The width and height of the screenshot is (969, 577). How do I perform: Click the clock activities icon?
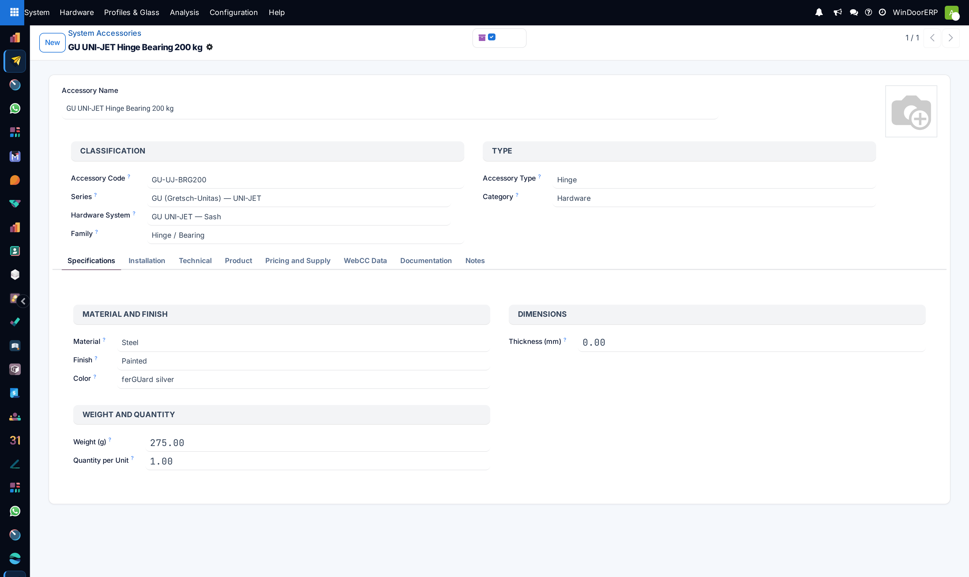tap(882, 12)
